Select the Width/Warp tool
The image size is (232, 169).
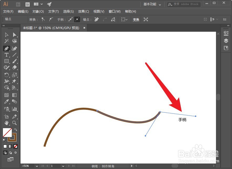coord(7,81)
